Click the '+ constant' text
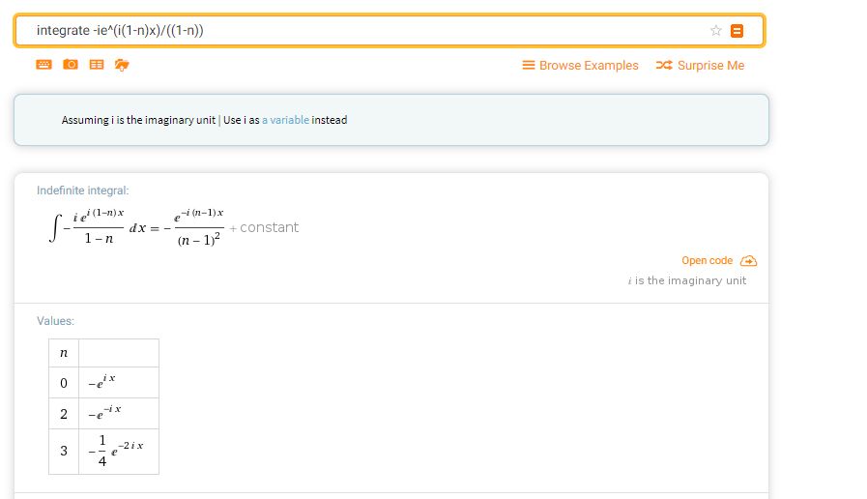Viewport: 867px width, 499px height. coord(264,227)
